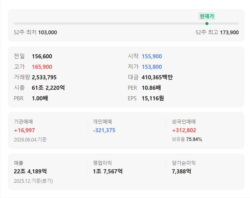Click the operating profit 1조 7,567억
The image size is (250, 198).
(x=108, y=171)
